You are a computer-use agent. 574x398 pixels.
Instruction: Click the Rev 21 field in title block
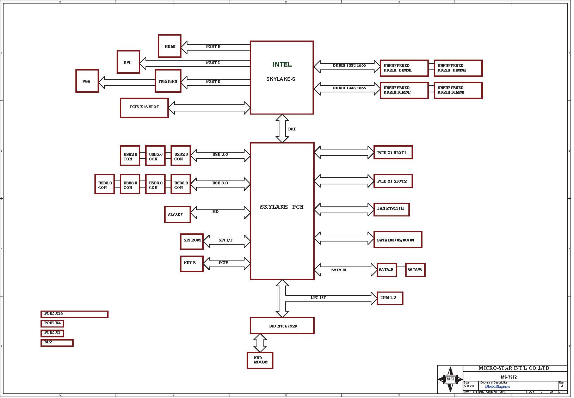pos(562,385)
